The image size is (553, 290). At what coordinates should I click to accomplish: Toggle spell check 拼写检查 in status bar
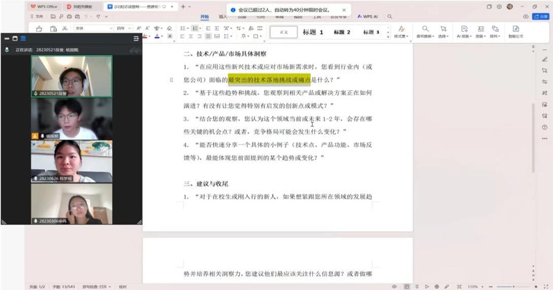pos(95,286)
